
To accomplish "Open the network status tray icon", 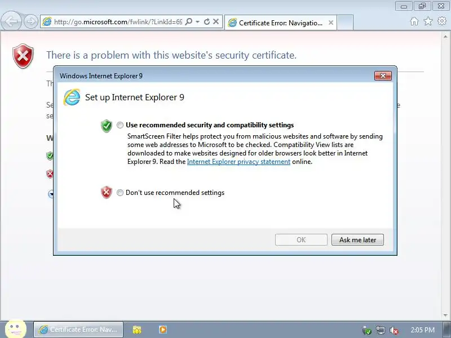I will coord(380,330).
